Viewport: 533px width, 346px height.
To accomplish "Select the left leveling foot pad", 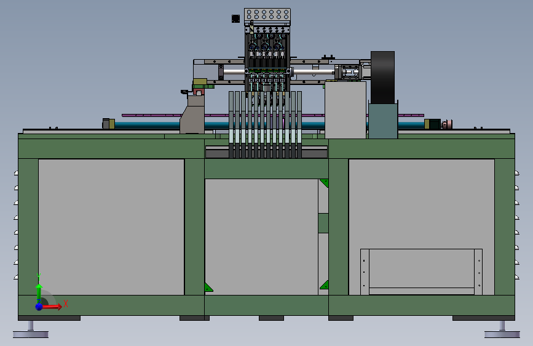I will tap(31, 334).
